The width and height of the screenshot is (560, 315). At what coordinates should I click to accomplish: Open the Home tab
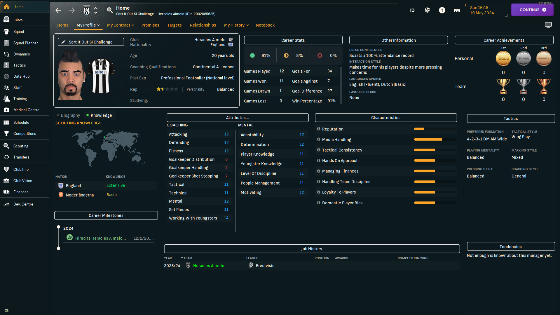click(x=63, y=25)
